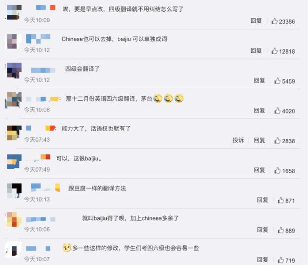Click thumbs-up beside 1658 count
This screenshot has width=308, height=265.
tap(277, 171)
